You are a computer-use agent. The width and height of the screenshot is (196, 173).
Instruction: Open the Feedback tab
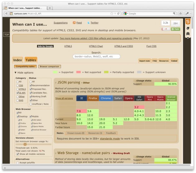point(111,133)
